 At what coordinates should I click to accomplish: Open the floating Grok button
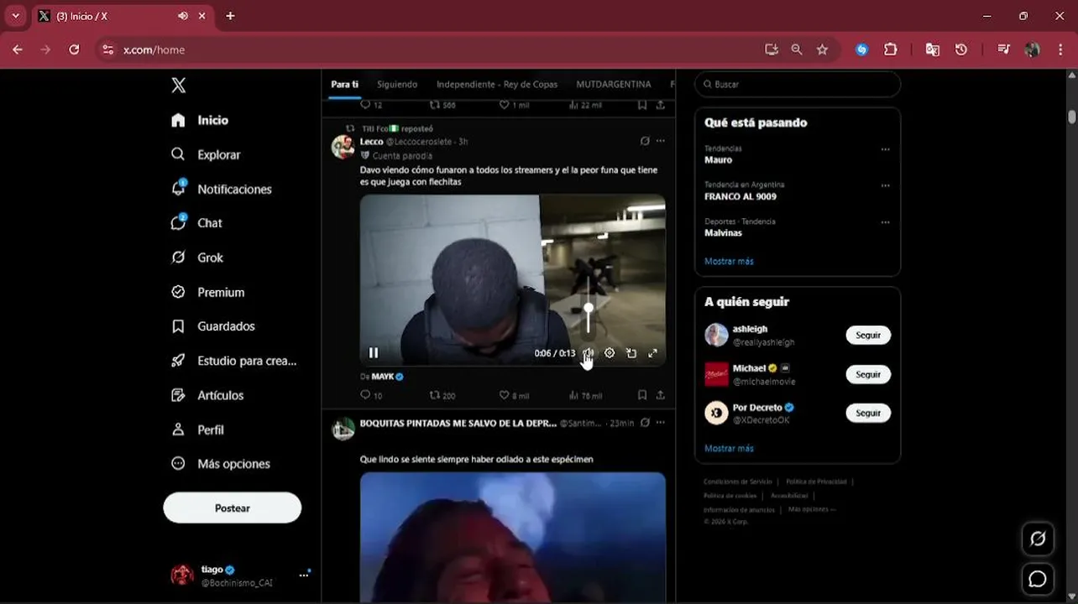(1038, 539)
